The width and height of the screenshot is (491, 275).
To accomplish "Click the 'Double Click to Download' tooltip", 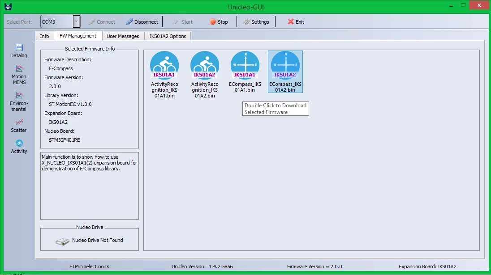I will (x=276, y=109).
